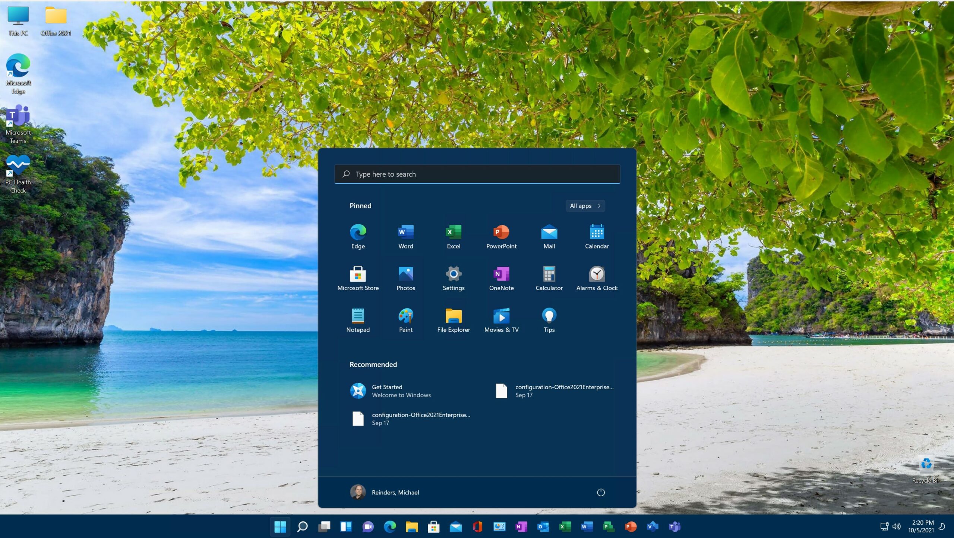Click All apps chevron arrow

[x=598, y=205]
